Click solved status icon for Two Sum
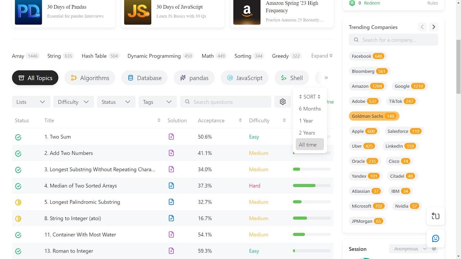 (18, 137)
